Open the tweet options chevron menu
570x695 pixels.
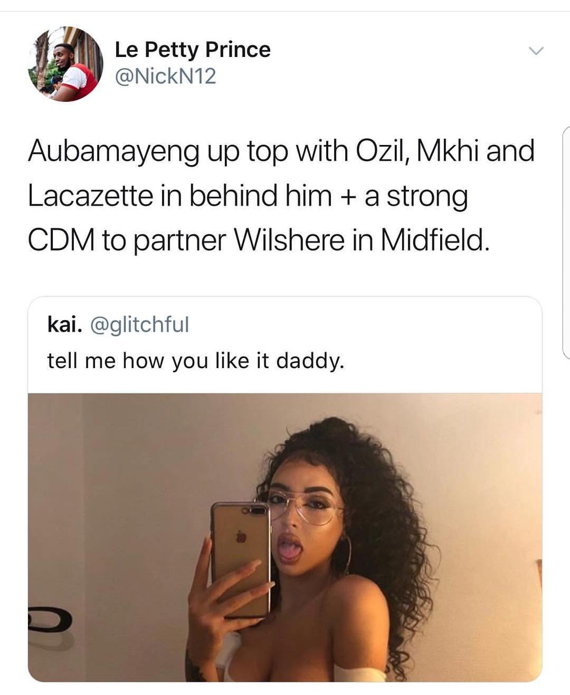tap(536, 51)
